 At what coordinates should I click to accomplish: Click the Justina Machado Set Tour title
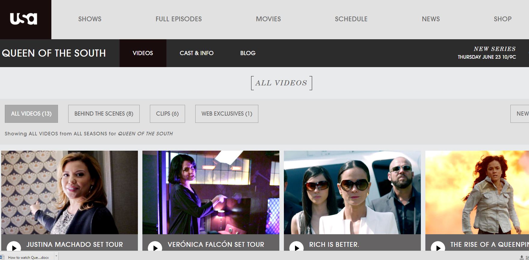(x=74, y=244)
